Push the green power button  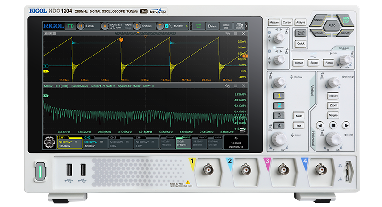40,172
